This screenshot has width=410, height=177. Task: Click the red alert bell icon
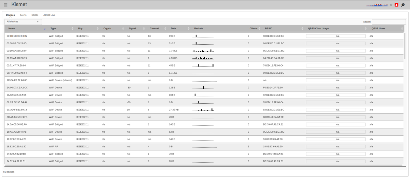(x=397, y=5)
